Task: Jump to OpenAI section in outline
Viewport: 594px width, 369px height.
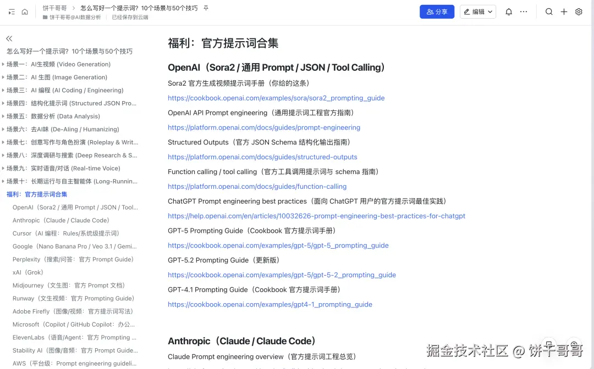Action: [75, 207]
